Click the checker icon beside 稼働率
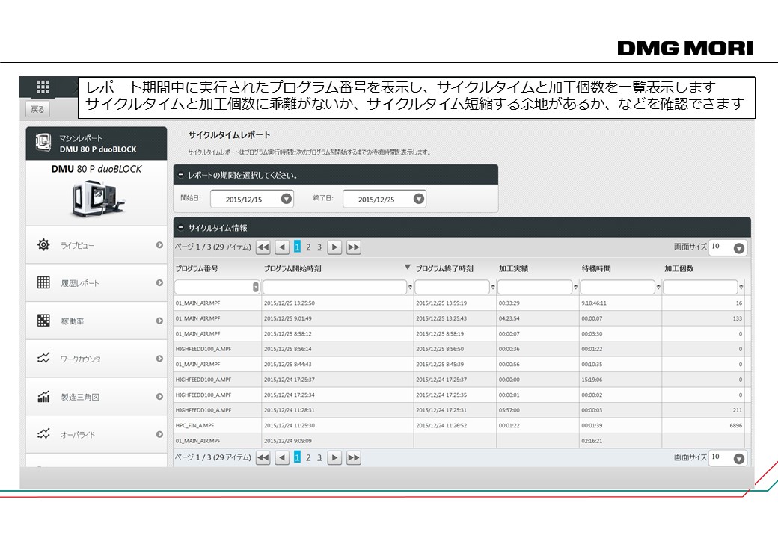 click(x=43, y=320)
